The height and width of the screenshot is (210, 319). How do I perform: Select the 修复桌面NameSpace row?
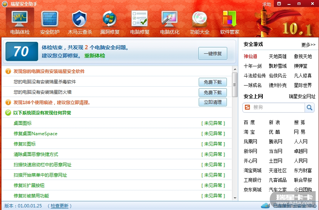(117, 133)
